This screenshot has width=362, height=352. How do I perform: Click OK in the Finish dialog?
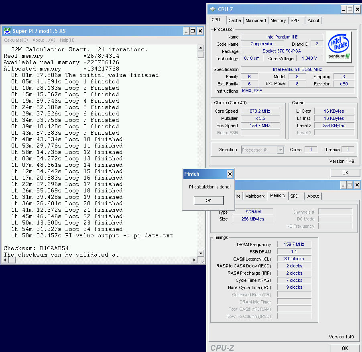point(209,200)
